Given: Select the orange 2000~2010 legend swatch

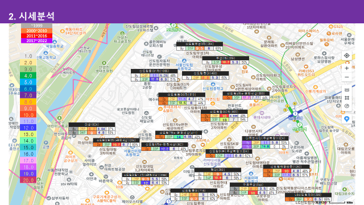Looking at the screenshot, I should (x=36, y=31).
